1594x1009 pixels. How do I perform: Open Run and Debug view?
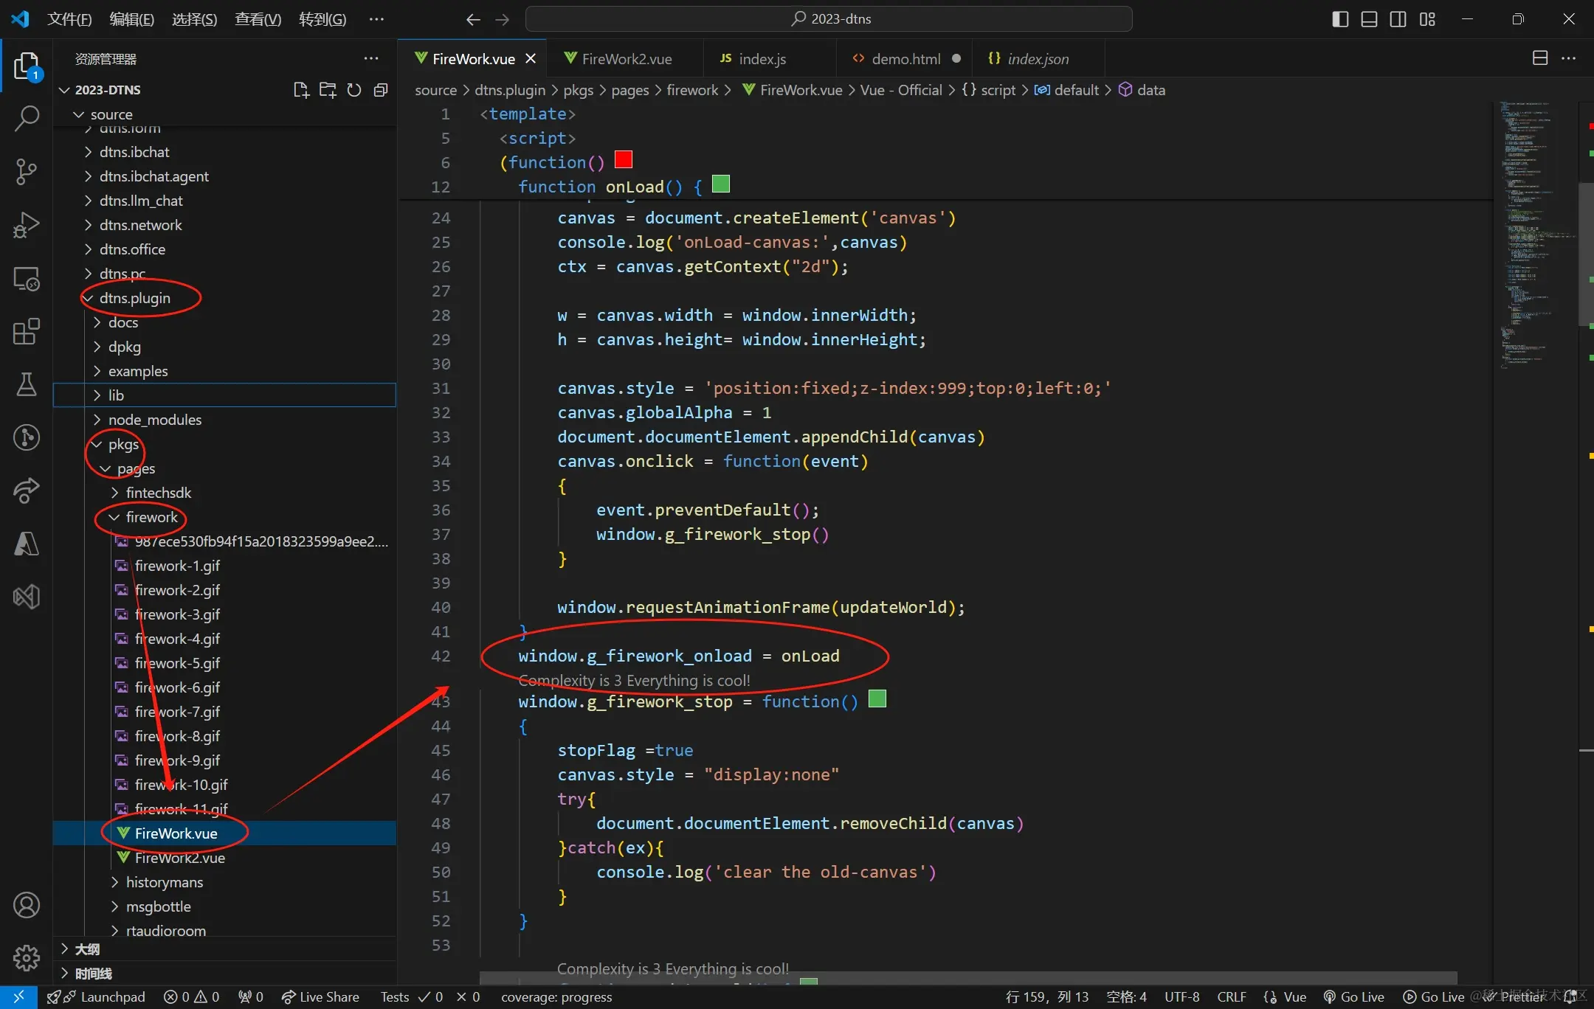tap(27, 225)
